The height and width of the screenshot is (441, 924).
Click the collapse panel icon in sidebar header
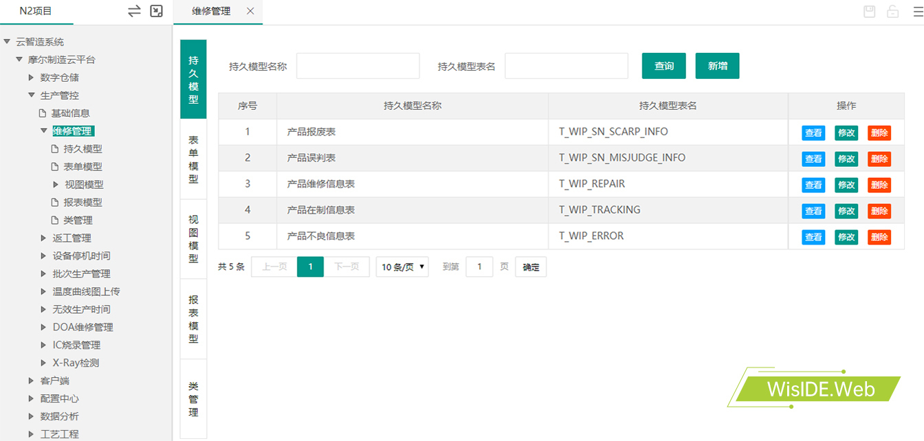(x=157, y=11)
